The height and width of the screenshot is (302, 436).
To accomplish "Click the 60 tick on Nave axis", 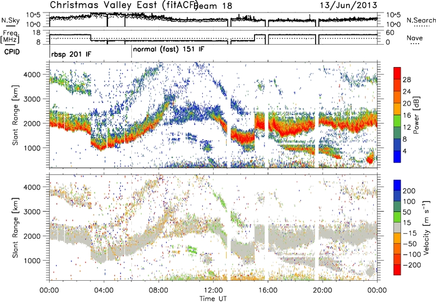I will pyautogui.click(x=390, y=33).
